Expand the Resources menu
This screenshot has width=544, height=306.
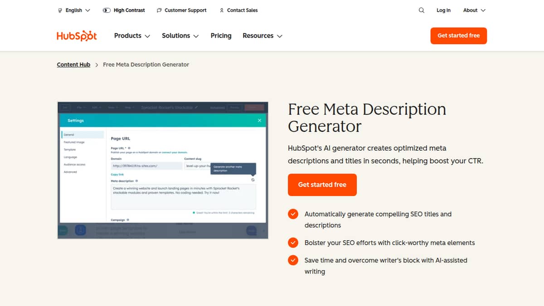coord(262,35)
